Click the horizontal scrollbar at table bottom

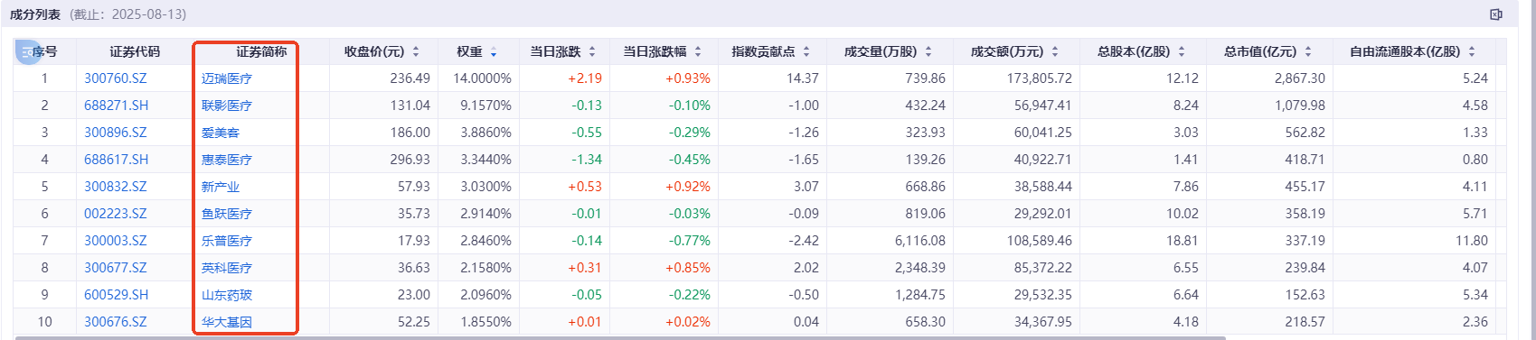(620, 337)
